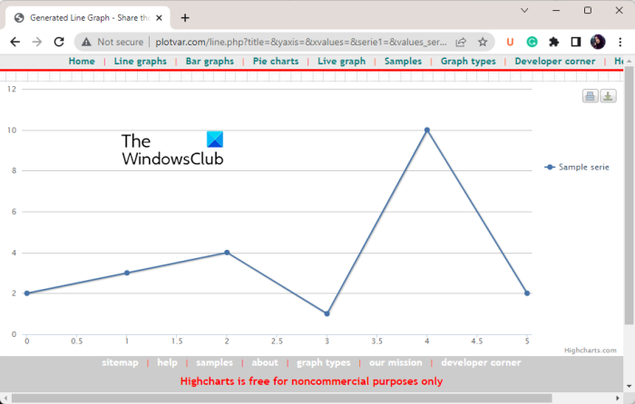Viewport: 635px width, 404px height.
Task: Toggle Sample serie legend item
Action: click(577, 167)
